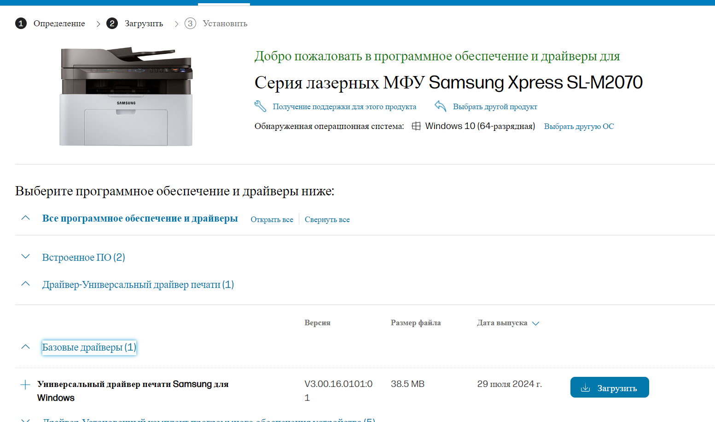715x422 pixels.
Task: Click the Серия лазерных МФУ Samsung Xpress SL-M2070 title
Action: [x=448, y=82]
